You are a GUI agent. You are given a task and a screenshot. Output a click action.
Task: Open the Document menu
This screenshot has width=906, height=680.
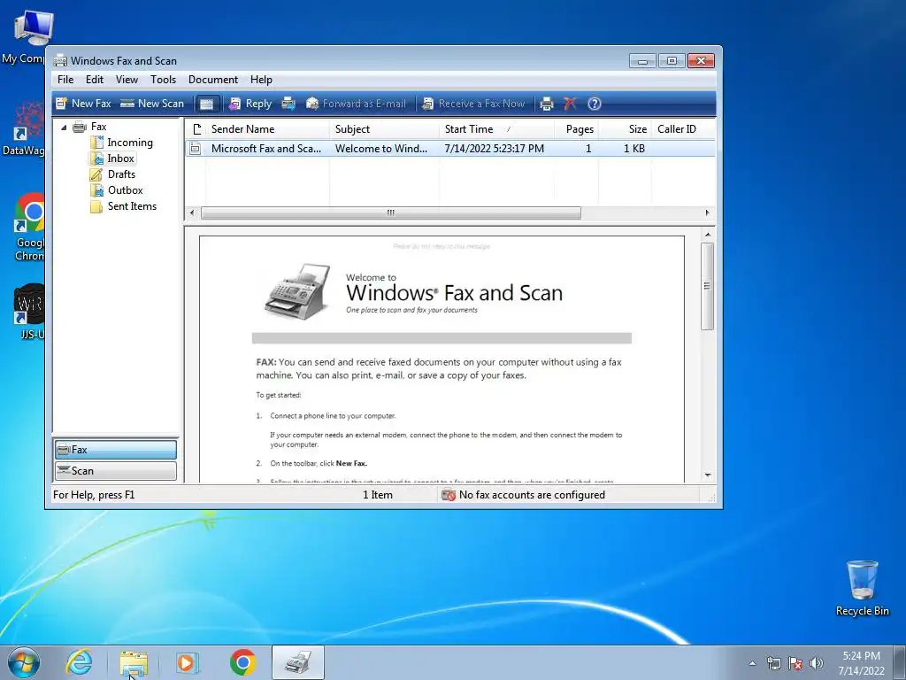[x=212, y=79]
